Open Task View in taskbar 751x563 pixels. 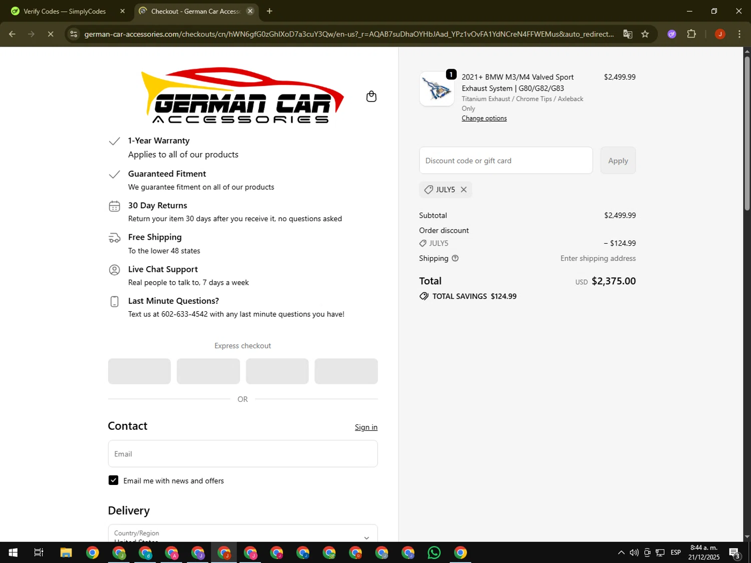(39, 552)
